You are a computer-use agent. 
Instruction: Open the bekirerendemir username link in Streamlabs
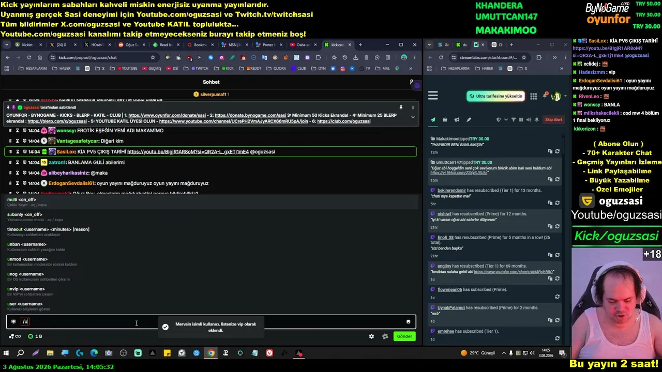point(452,190)
